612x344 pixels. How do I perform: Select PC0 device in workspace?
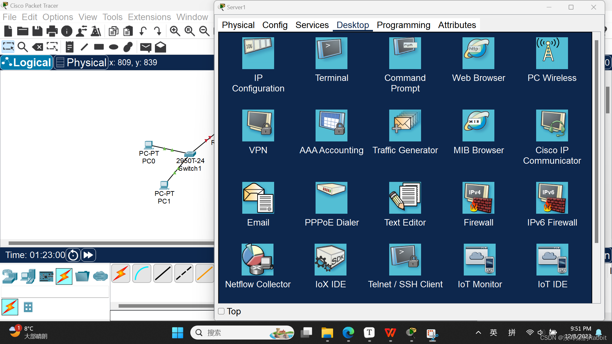(x=149, y=145)
